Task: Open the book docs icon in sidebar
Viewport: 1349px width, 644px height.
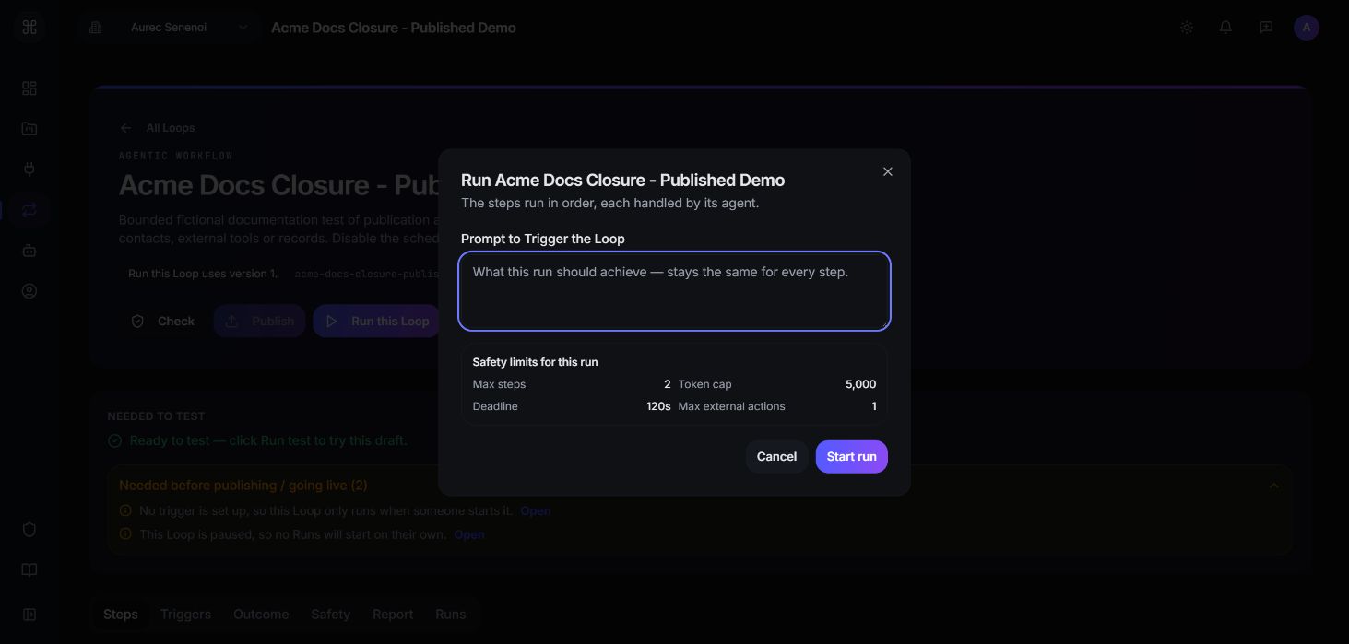Action: pyautogui.click(x=30, y=570)
